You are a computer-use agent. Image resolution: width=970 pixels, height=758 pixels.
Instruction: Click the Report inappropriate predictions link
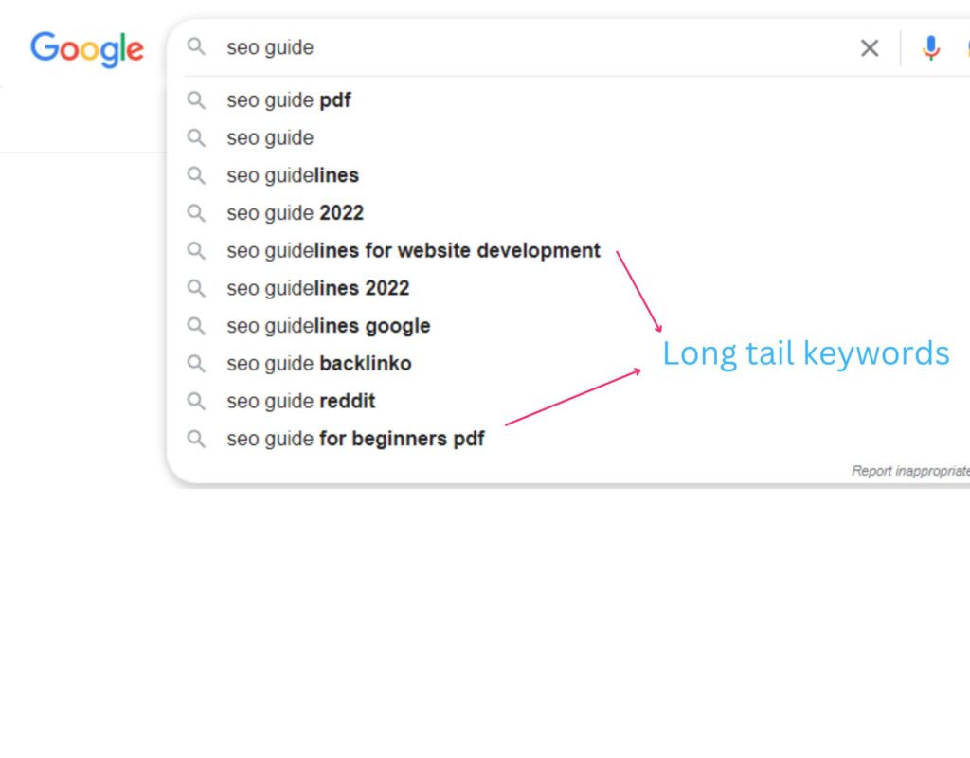click(909, 470)
